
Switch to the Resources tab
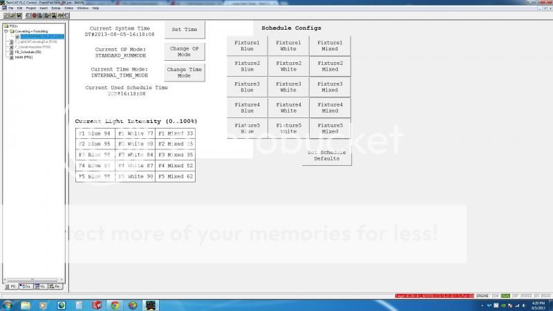(x=56, y=285)
